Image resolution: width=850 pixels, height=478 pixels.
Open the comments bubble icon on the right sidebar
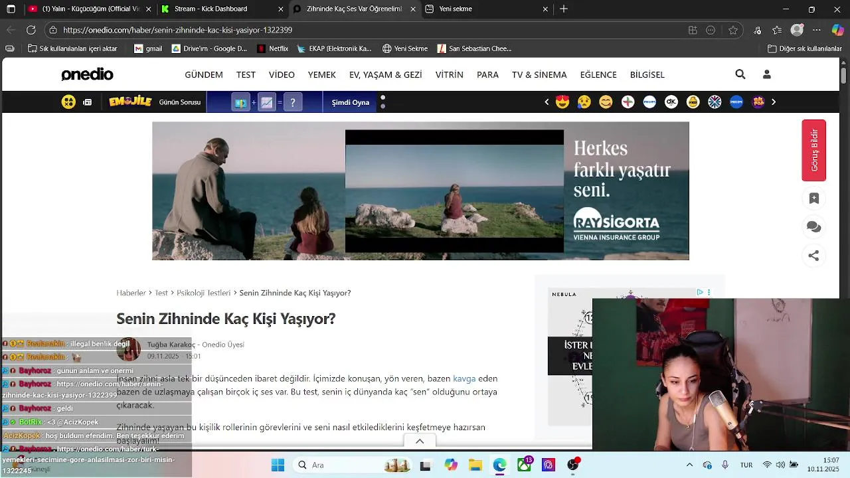[813, 227]
